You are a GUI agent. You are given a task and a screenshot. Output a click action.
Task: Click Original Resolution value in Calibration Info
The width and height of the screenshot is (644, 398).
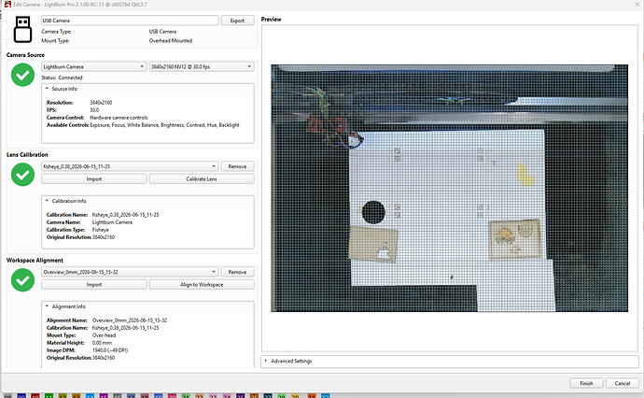click(x=104, y=237)
